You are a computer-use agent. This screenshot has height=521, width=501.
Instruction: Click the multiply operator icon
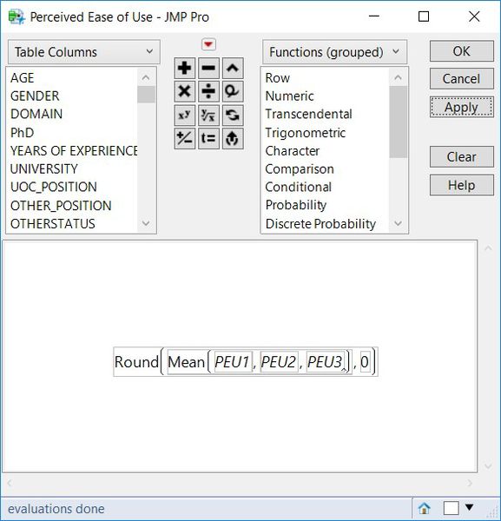tap(184, 91)
